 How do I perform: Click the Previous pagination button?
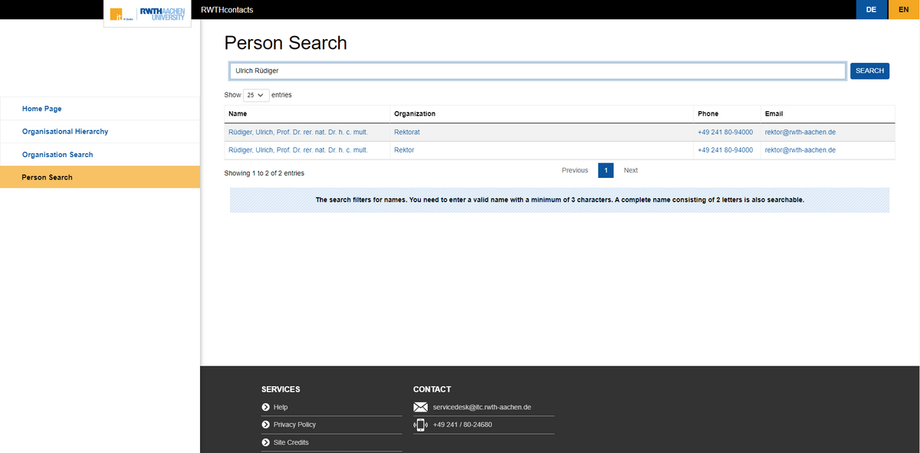(575, 170)
